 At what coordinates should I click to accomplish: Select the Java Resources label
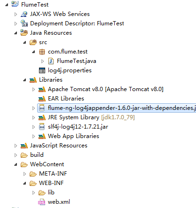[x=51, y=33]
